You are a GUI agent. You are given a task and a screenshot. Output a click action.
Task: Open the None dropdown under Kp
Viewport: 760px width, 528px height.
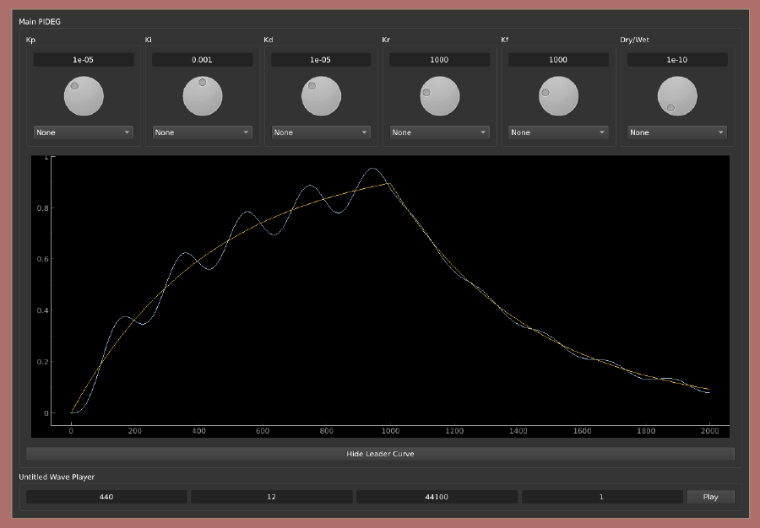coord(84,132)
